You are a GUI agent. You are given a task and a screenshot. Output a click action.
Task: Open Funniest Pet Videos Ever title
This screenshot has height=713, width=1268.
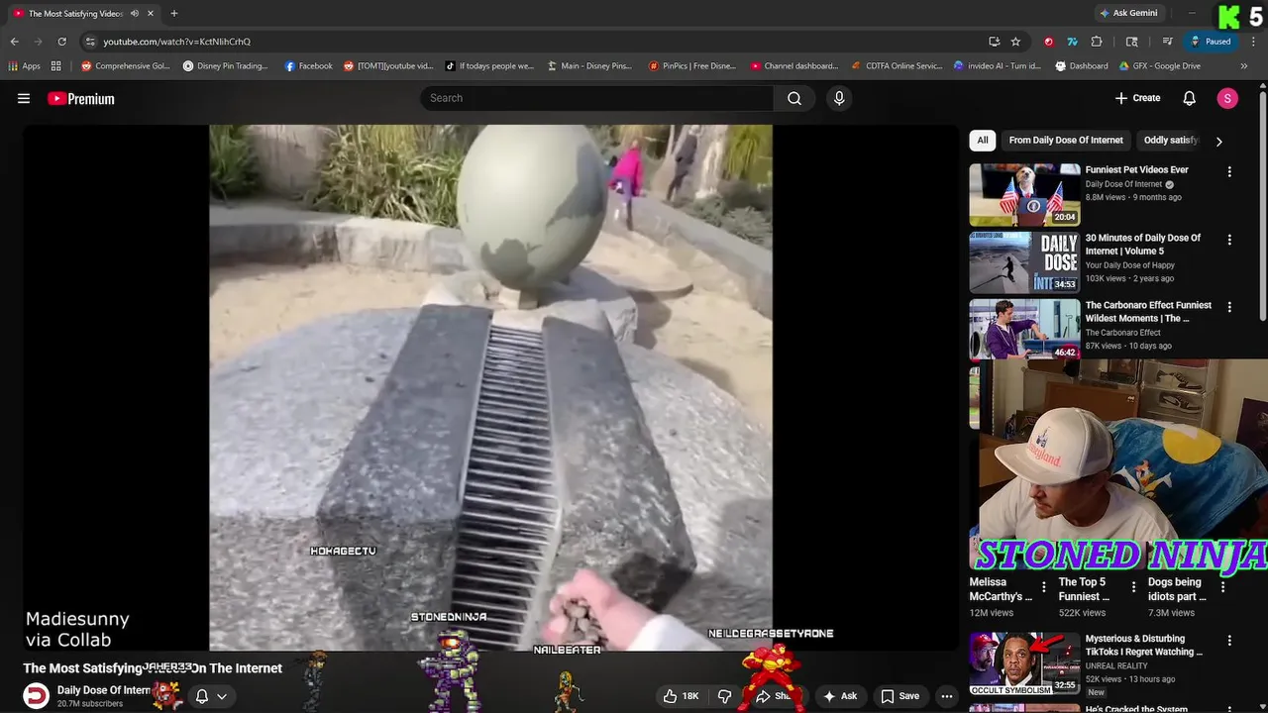[1136, 169]
